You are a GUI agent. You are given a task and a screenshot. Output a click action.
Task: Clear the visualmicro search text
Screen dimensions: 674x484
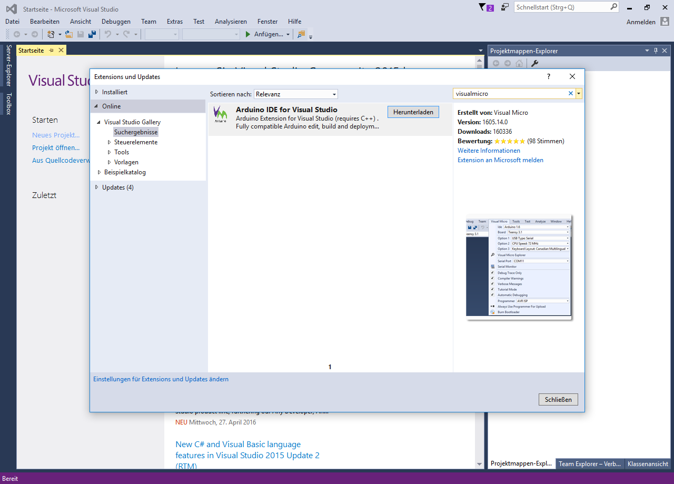570,93
